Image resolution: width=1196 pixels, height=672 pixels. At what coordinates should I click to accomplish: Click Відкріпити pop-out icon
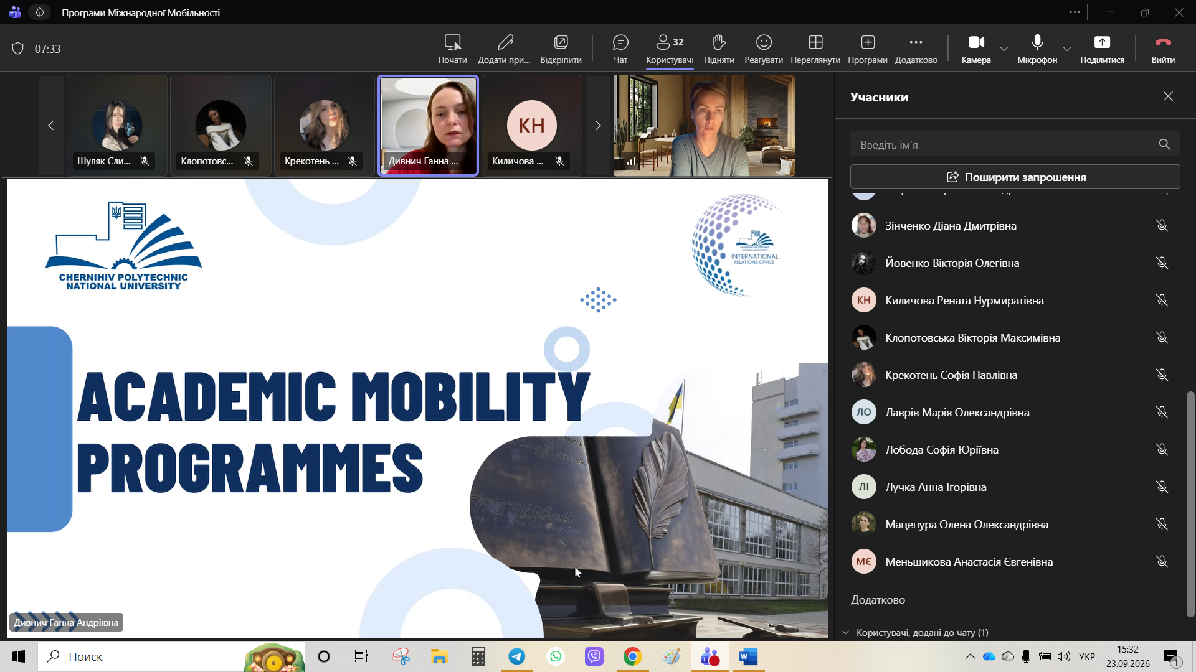pos(561,49)
